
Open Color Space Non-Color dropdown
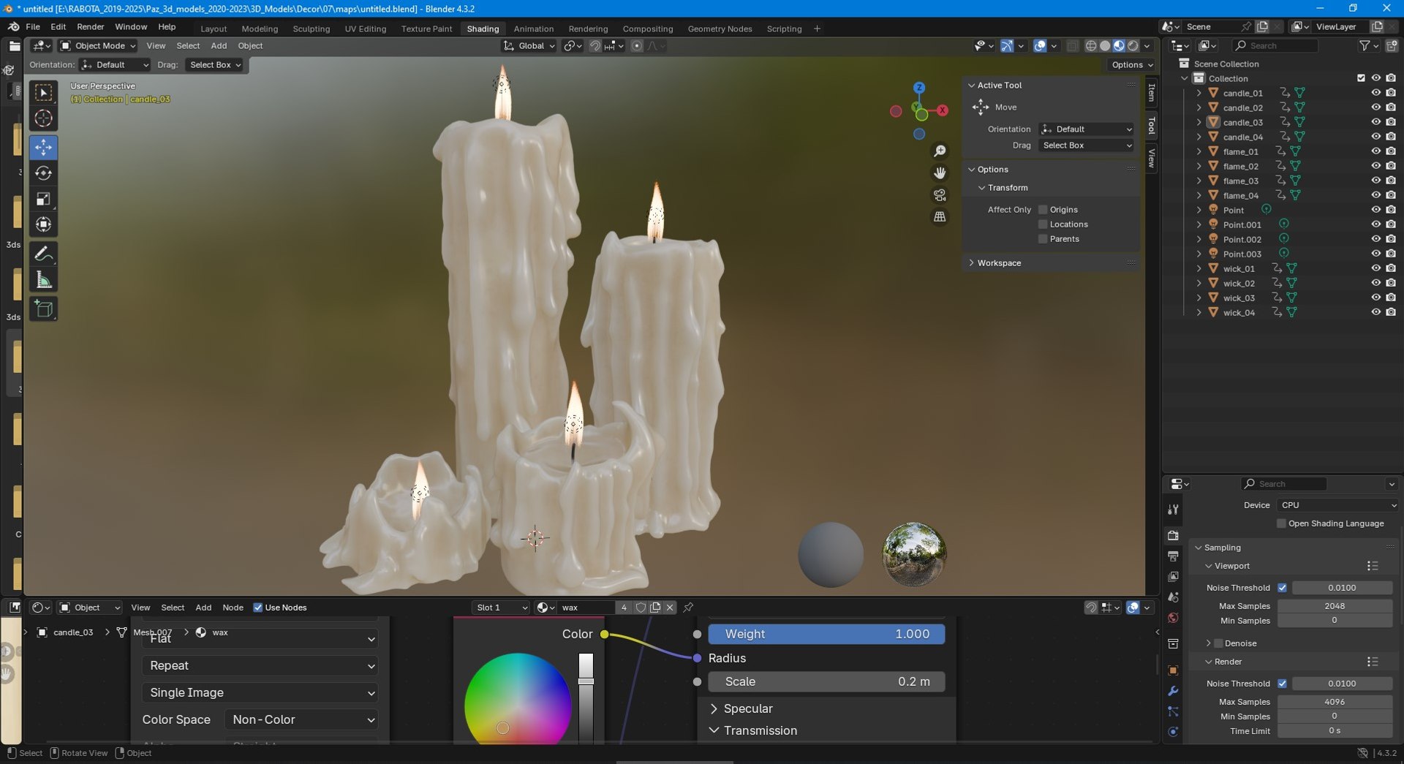[301, 719]
